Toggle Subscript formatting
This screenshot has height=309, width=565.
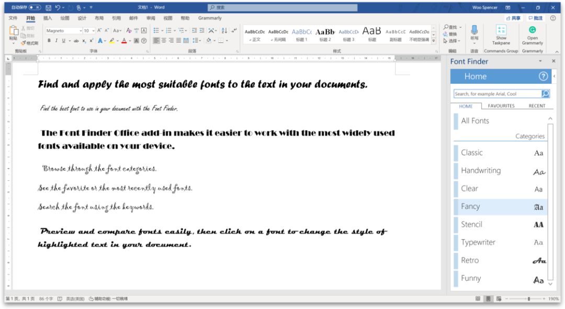pyautogui.click(x=84, y=41)
